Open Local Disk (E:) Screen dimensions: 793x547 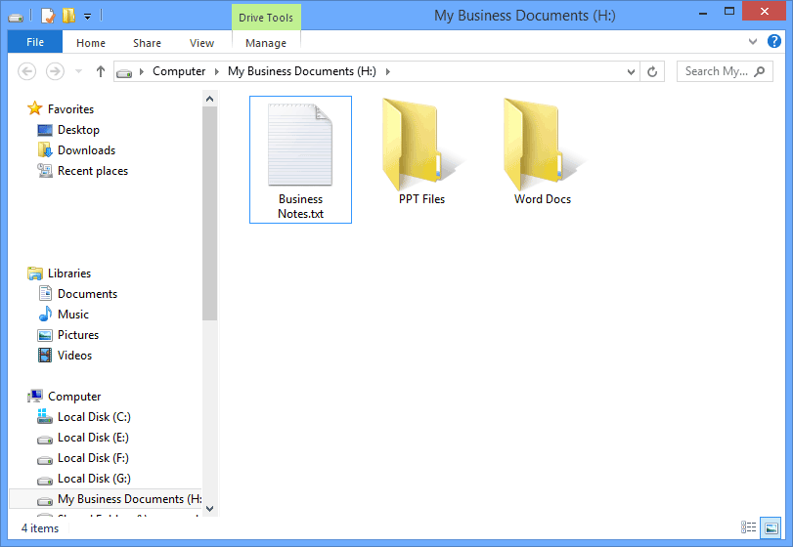coord(93,438)
